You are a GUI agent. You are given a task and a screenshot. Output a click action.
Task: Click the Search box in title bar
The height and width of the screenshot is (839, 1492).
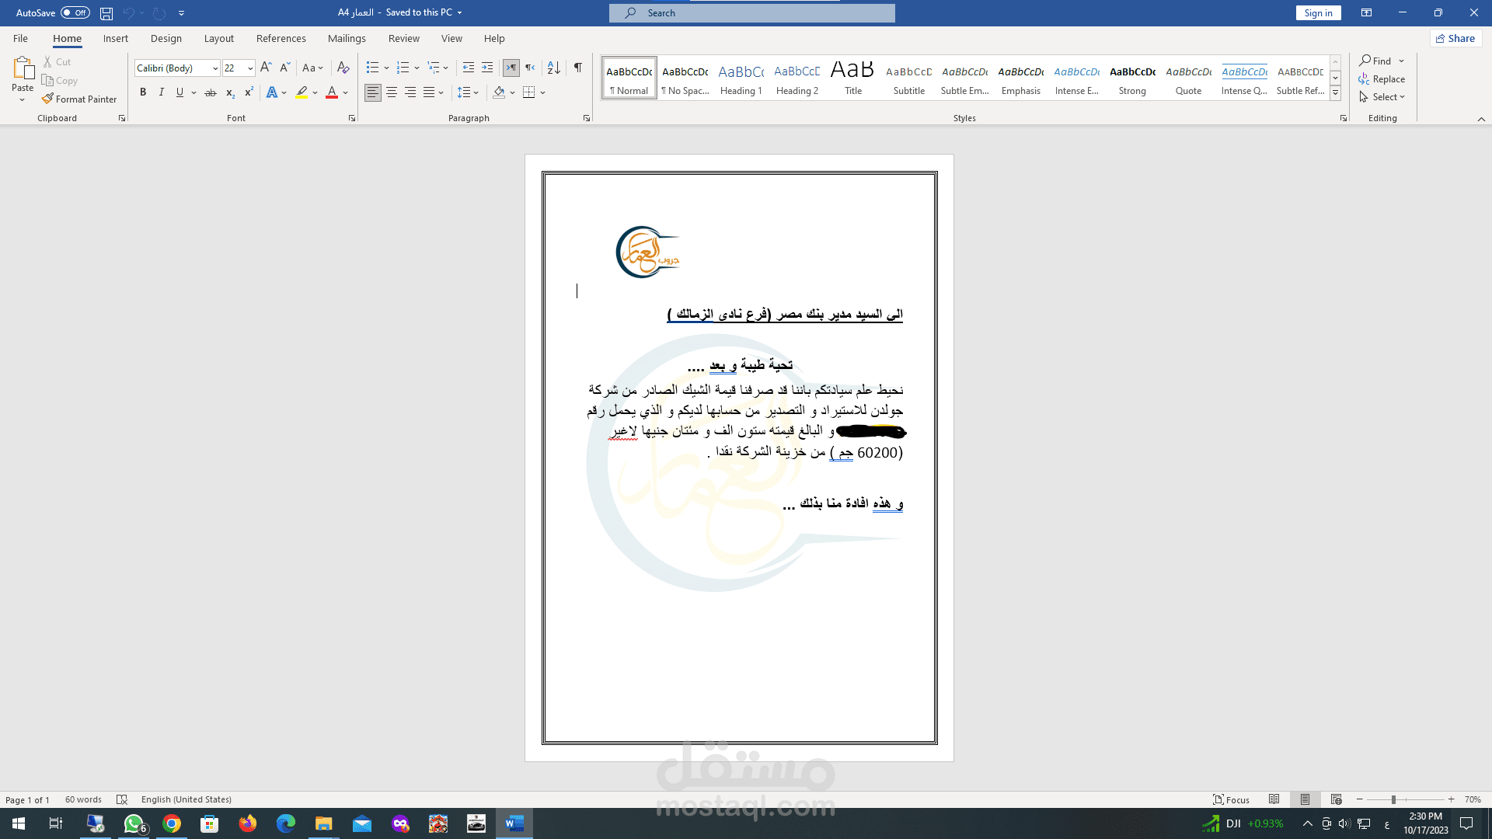click(x=752, y=12)
